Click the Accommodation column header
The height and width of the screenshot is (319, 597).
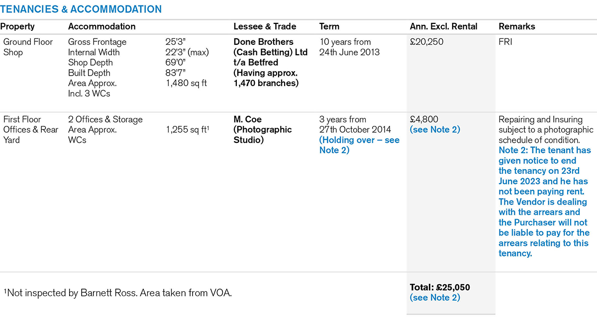tap(101, 26)
